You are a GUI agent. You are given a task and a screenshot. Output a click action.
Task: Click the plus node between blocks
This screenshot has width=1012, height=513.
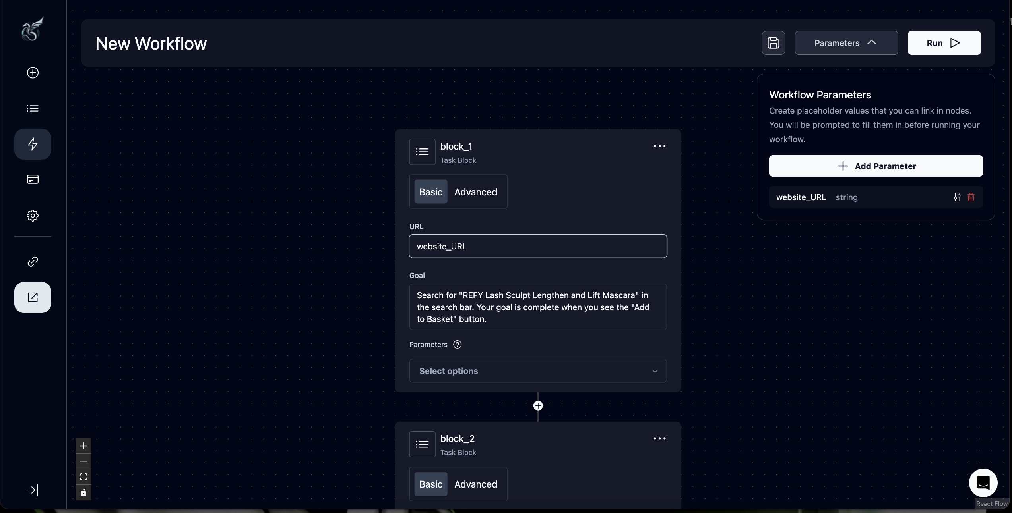click(538, 406)
